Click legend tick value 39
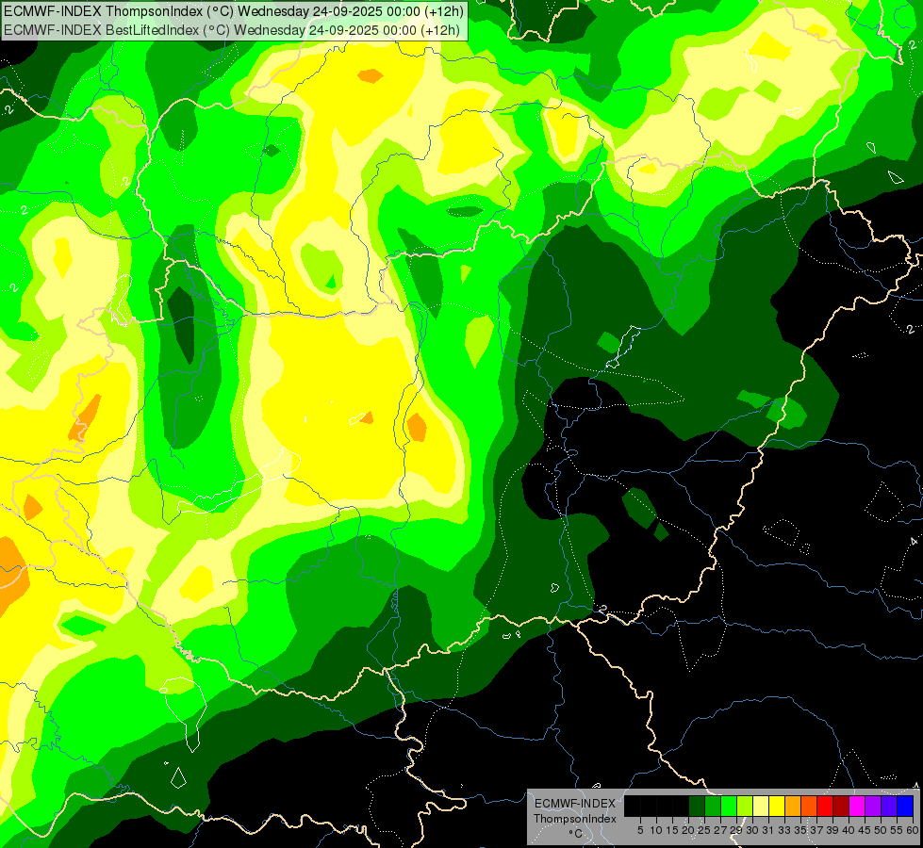Screen dimensions: 923x848 click(832, 830)
